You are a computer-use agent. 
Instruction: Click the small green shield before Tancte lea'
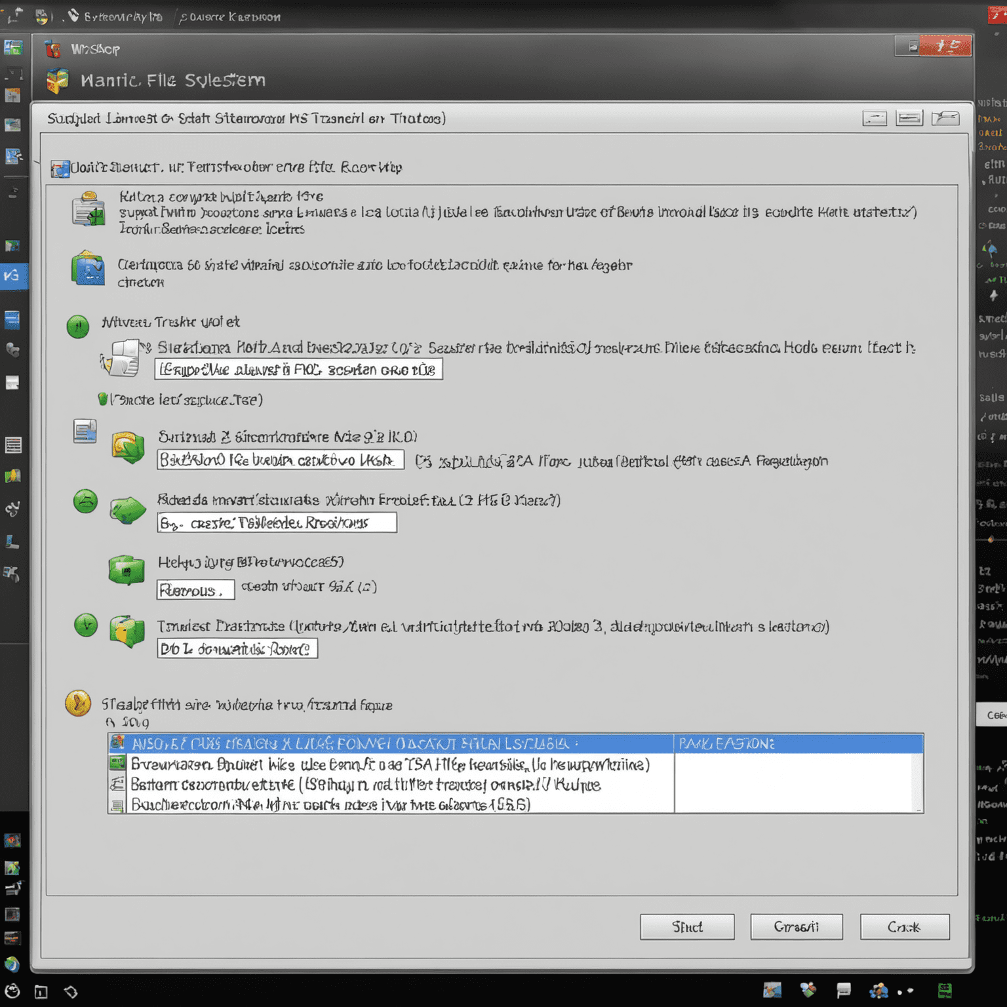pyautogui.click(x=102, y=399)
